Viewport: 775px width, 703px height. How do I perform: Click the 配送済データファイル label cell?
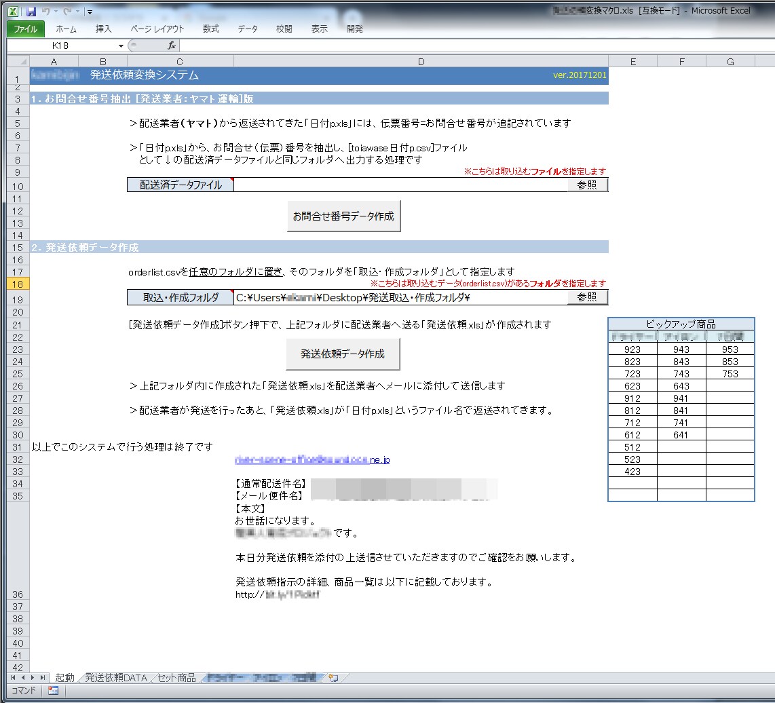[x=181, y=185]
